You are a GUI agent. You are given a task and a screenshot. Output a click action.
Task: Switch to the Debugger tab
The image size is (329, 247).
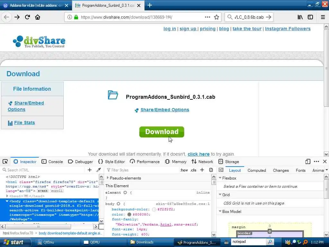tap(81, 161)
